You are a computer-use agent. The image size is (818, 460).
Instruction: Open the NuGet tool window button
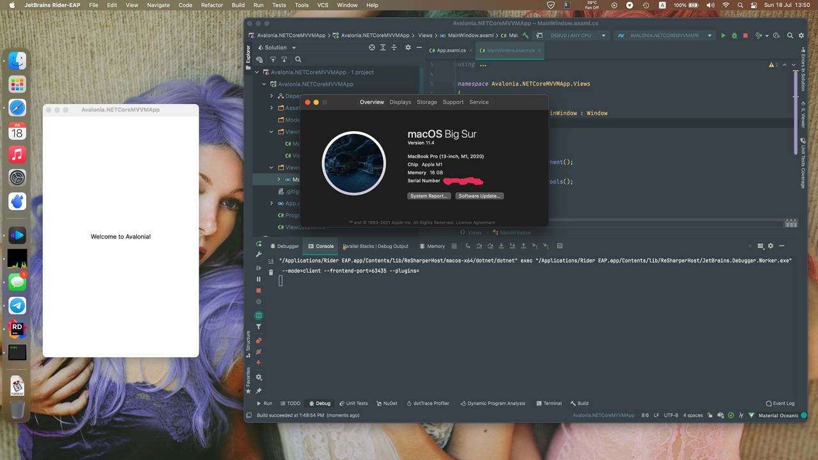[387, 403]
